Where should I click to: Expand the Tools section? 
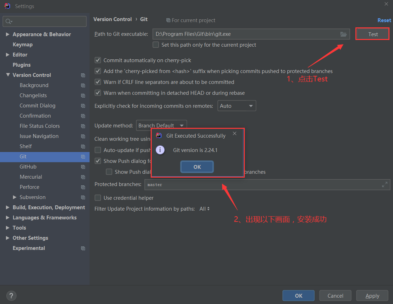[x=7, y=227]
